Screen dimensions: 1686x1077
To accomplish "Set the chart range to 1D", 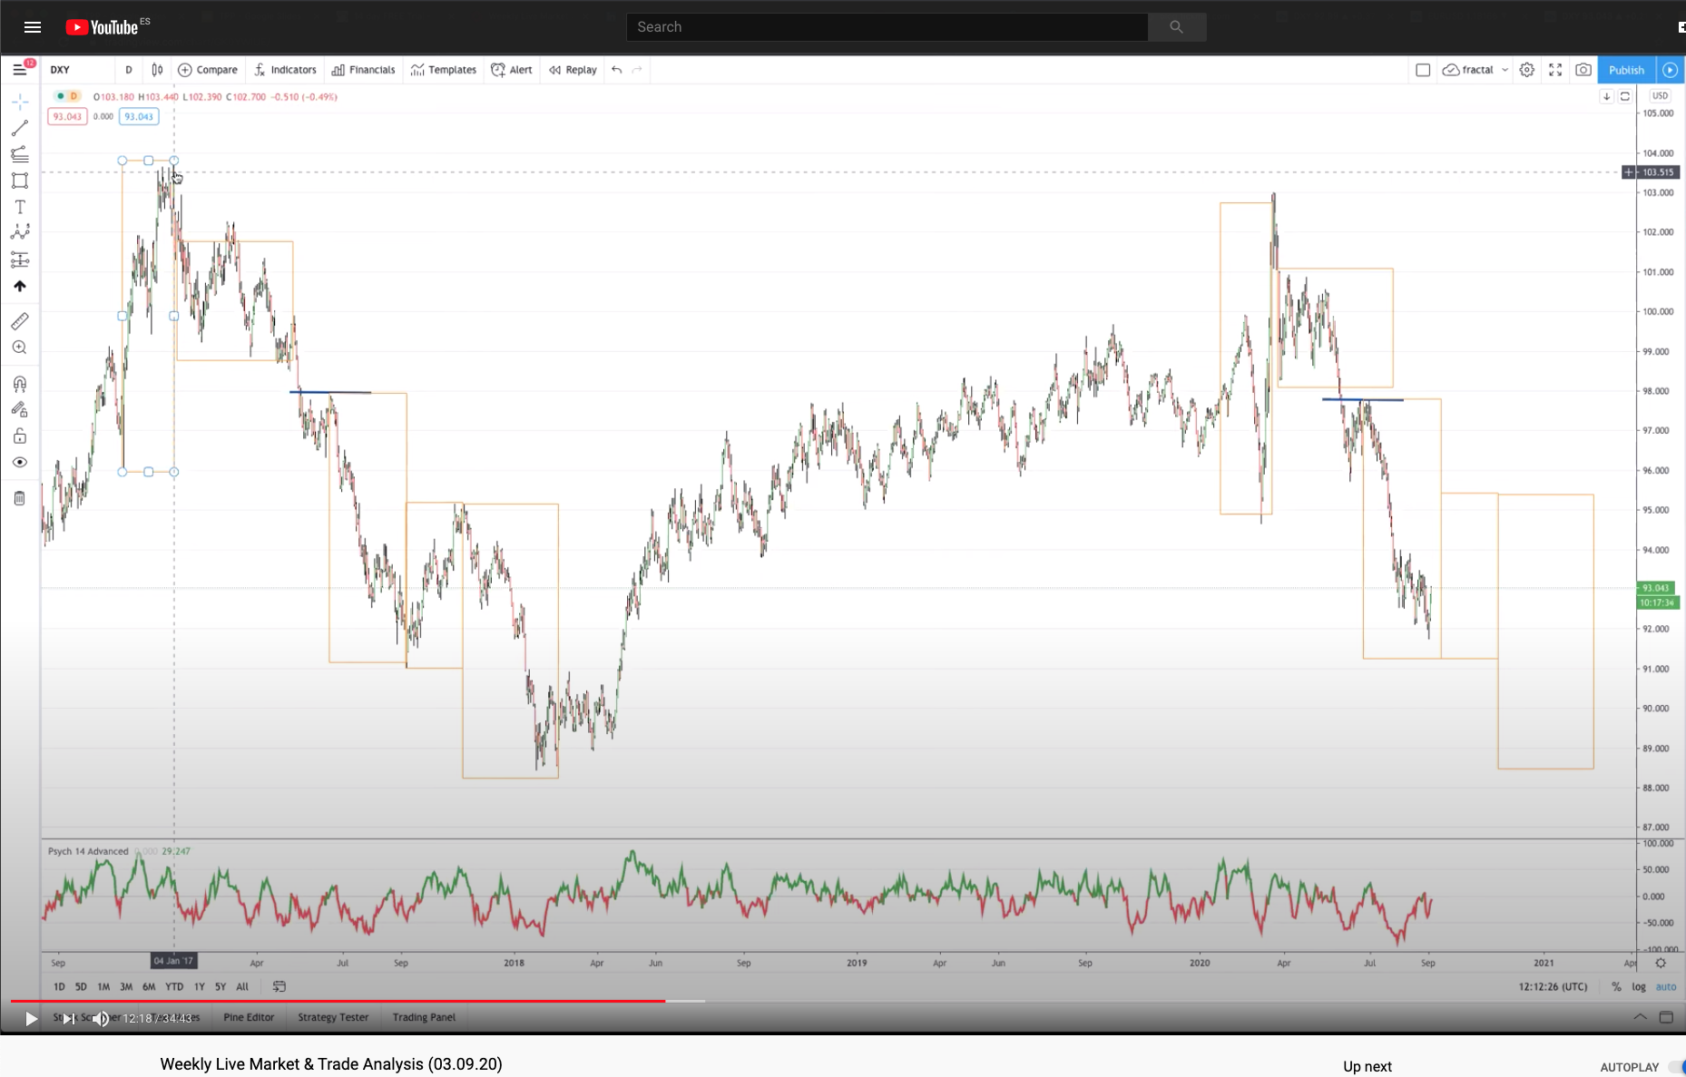I will [59, 986].
